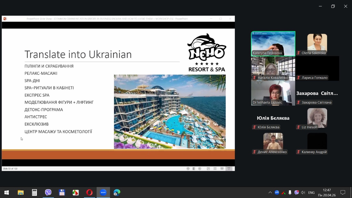The height and width of the screenshot is (198, 352).
Task: Open the Windows notification center icon
Action: tap(343, 192)
